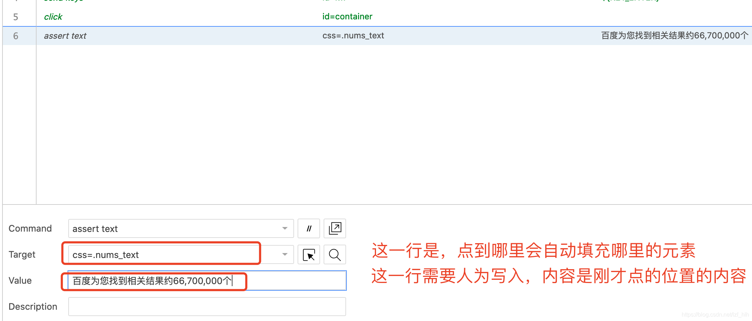Select the step 5 click id=container row
This screenshot has width=752, height=321.
pos(176,16)
